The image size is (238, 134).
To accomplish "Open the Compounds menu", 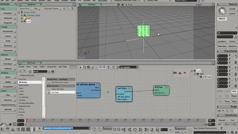I will pyautogui.click(x=51, y=67).
